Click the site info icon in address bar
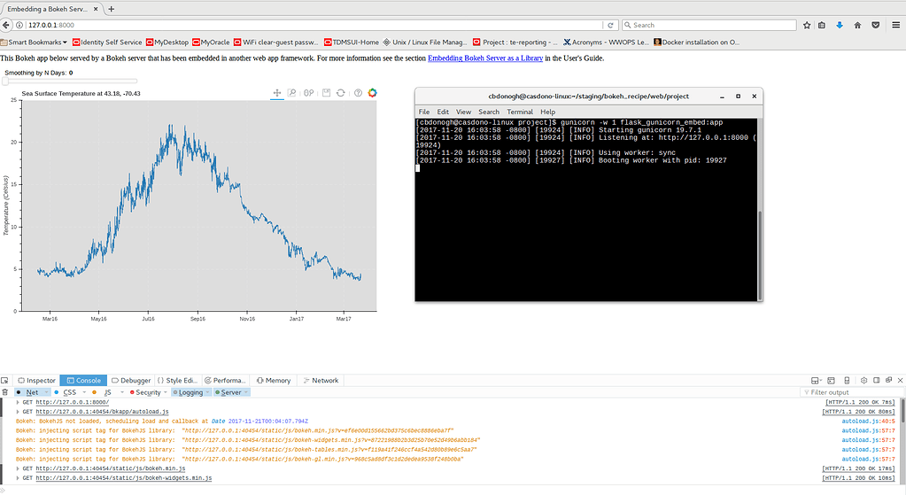 (19, 26)
